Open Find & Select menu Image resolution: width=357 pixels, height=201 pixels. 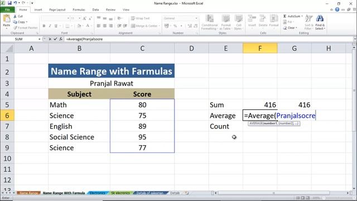coord(320,22)
